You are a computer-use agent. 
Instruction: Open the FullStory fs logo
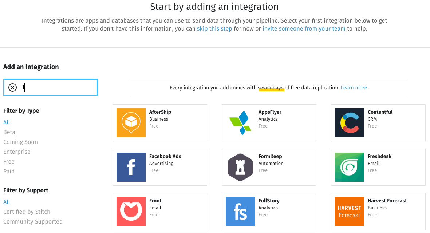click(240, 211)
